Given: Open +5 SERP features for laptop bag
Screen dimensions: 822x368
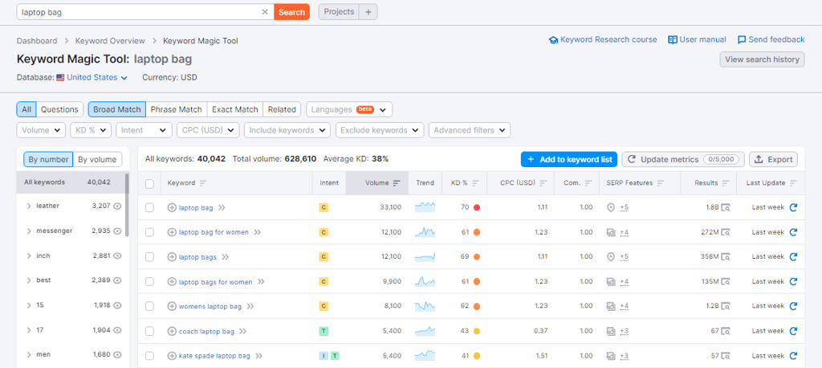Looking at the screenshot, I should point(624,208).
